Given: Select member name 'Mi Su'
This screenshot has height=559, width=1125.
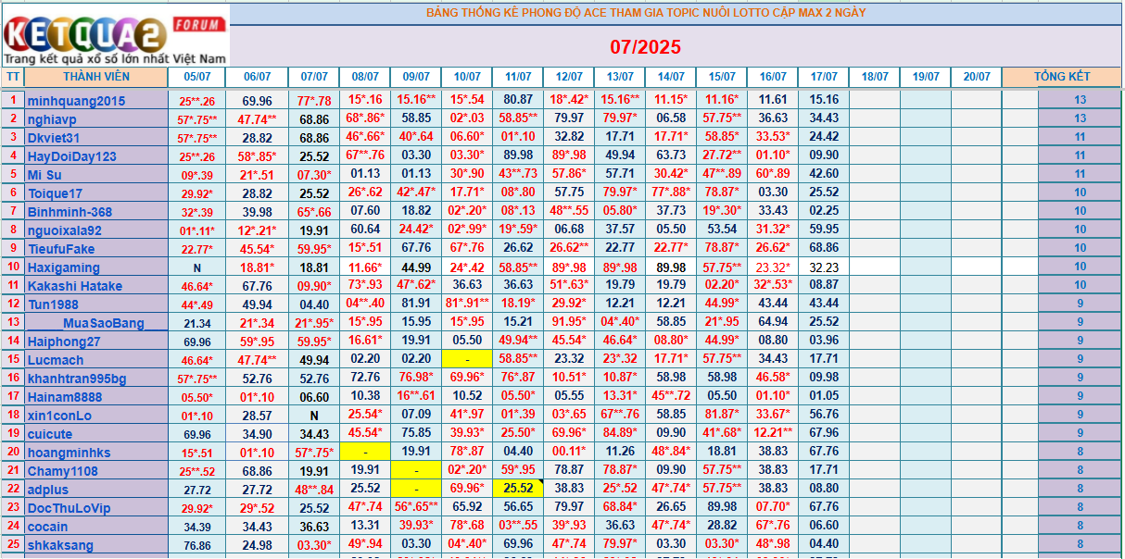Looking at the screenshot, I should pyautogui.click(x=44, y=174).
